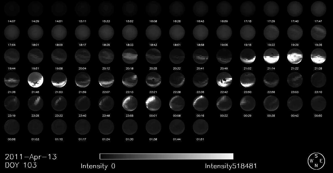Select the disk image labeled 00:08
The height and width of the screenshot is (173, 333).
(177, 103)
